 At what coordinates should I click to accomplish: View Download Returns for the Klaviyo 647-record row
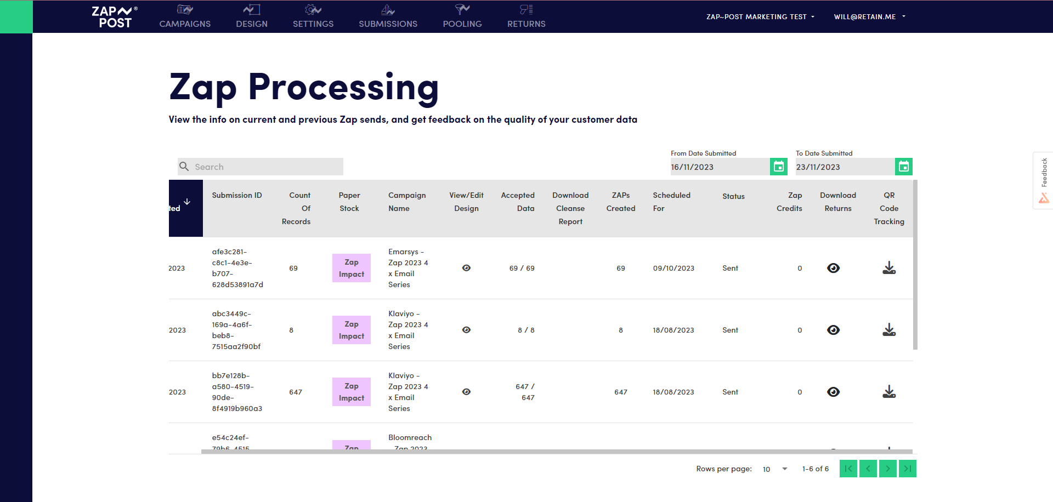point(833,392)
